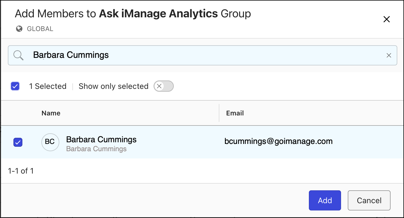404x218 pixels.
Task: Click the Email column header
Action: pyautogui.click(x=235, y=113)
